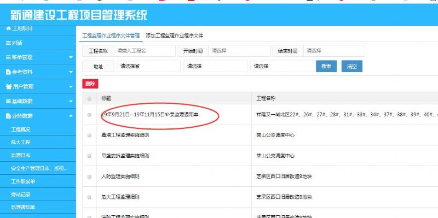The image size is (438, 218).
Task: Click the title 人防监理实施细则
Action: pyautogui.click(x=120, y=176)
